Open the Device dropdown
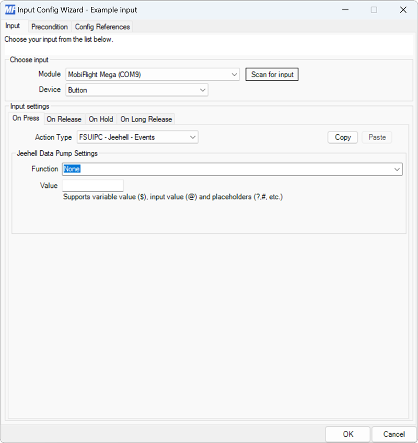 click(x=137, y=90)
